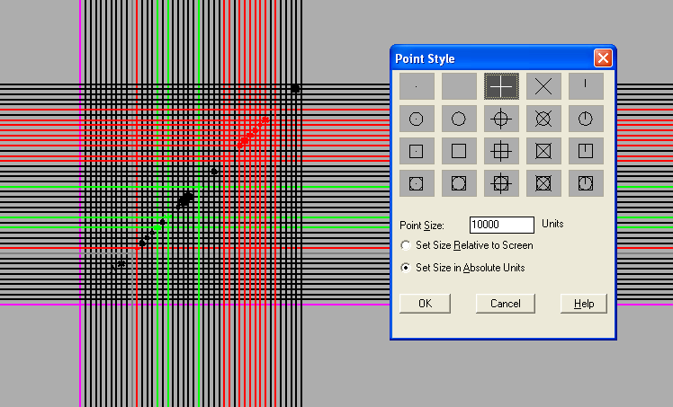This screenshot has width=673, height=407.
Task: Select the short vertical tick point style
Action: click(586, 86)
